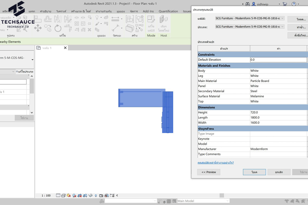Screen dimensions: 308x205
Task: Open Detail Level on view control bar
Action: point(58,196)
